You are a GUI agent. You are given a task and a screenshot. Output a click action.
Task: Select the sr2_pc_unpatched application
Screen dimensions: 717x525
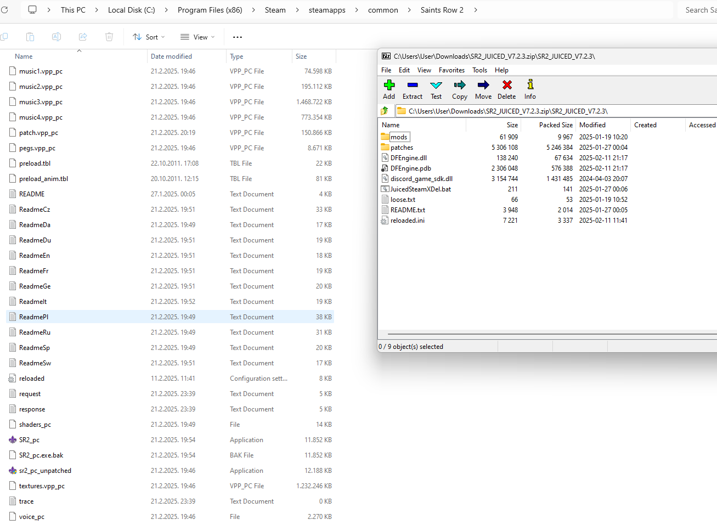(45, 471)
